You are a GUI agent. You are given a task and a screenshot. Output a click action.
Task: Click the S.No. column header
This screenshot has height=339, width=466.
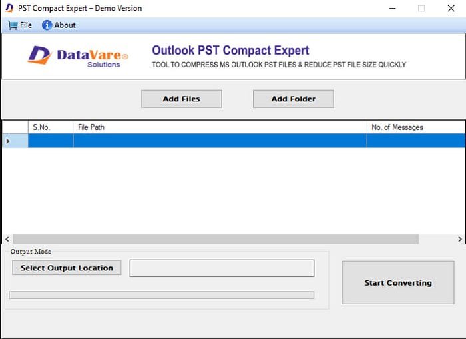click(x=51, y=127)
